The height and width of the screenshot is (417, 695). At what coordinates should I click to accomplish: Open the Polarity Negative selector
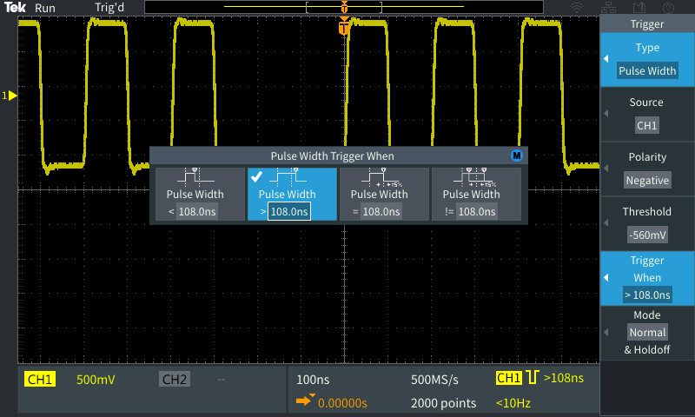click(x=646, y=169)
